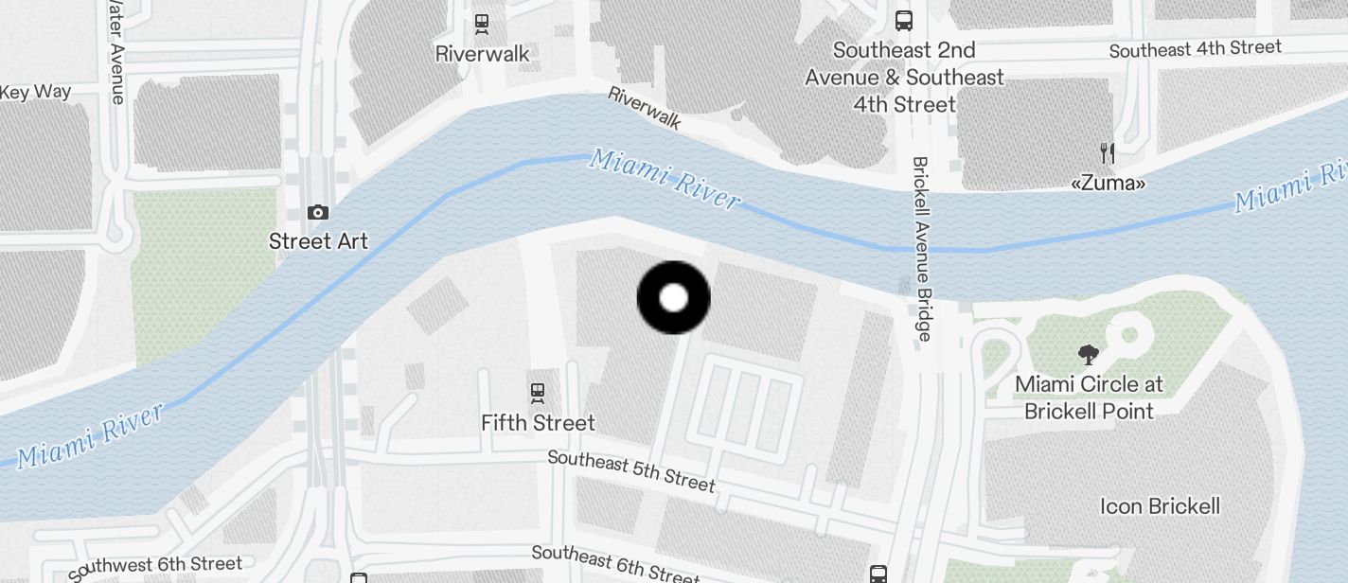The image size is (1348, 583).
Task: Tap the Zuma restaurant fork-and-knife icon
Action: 1108,152
